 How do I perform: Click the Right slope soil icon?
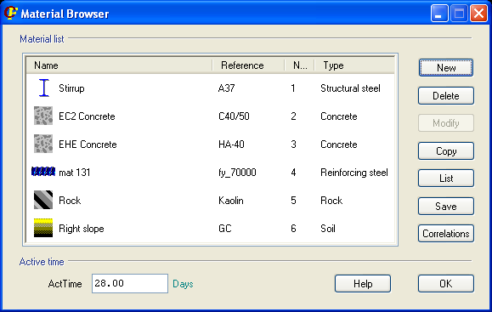[x=43, y=228]
